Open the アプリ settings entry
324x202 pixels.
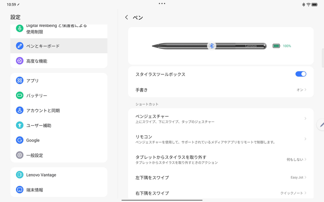(59, 80)
